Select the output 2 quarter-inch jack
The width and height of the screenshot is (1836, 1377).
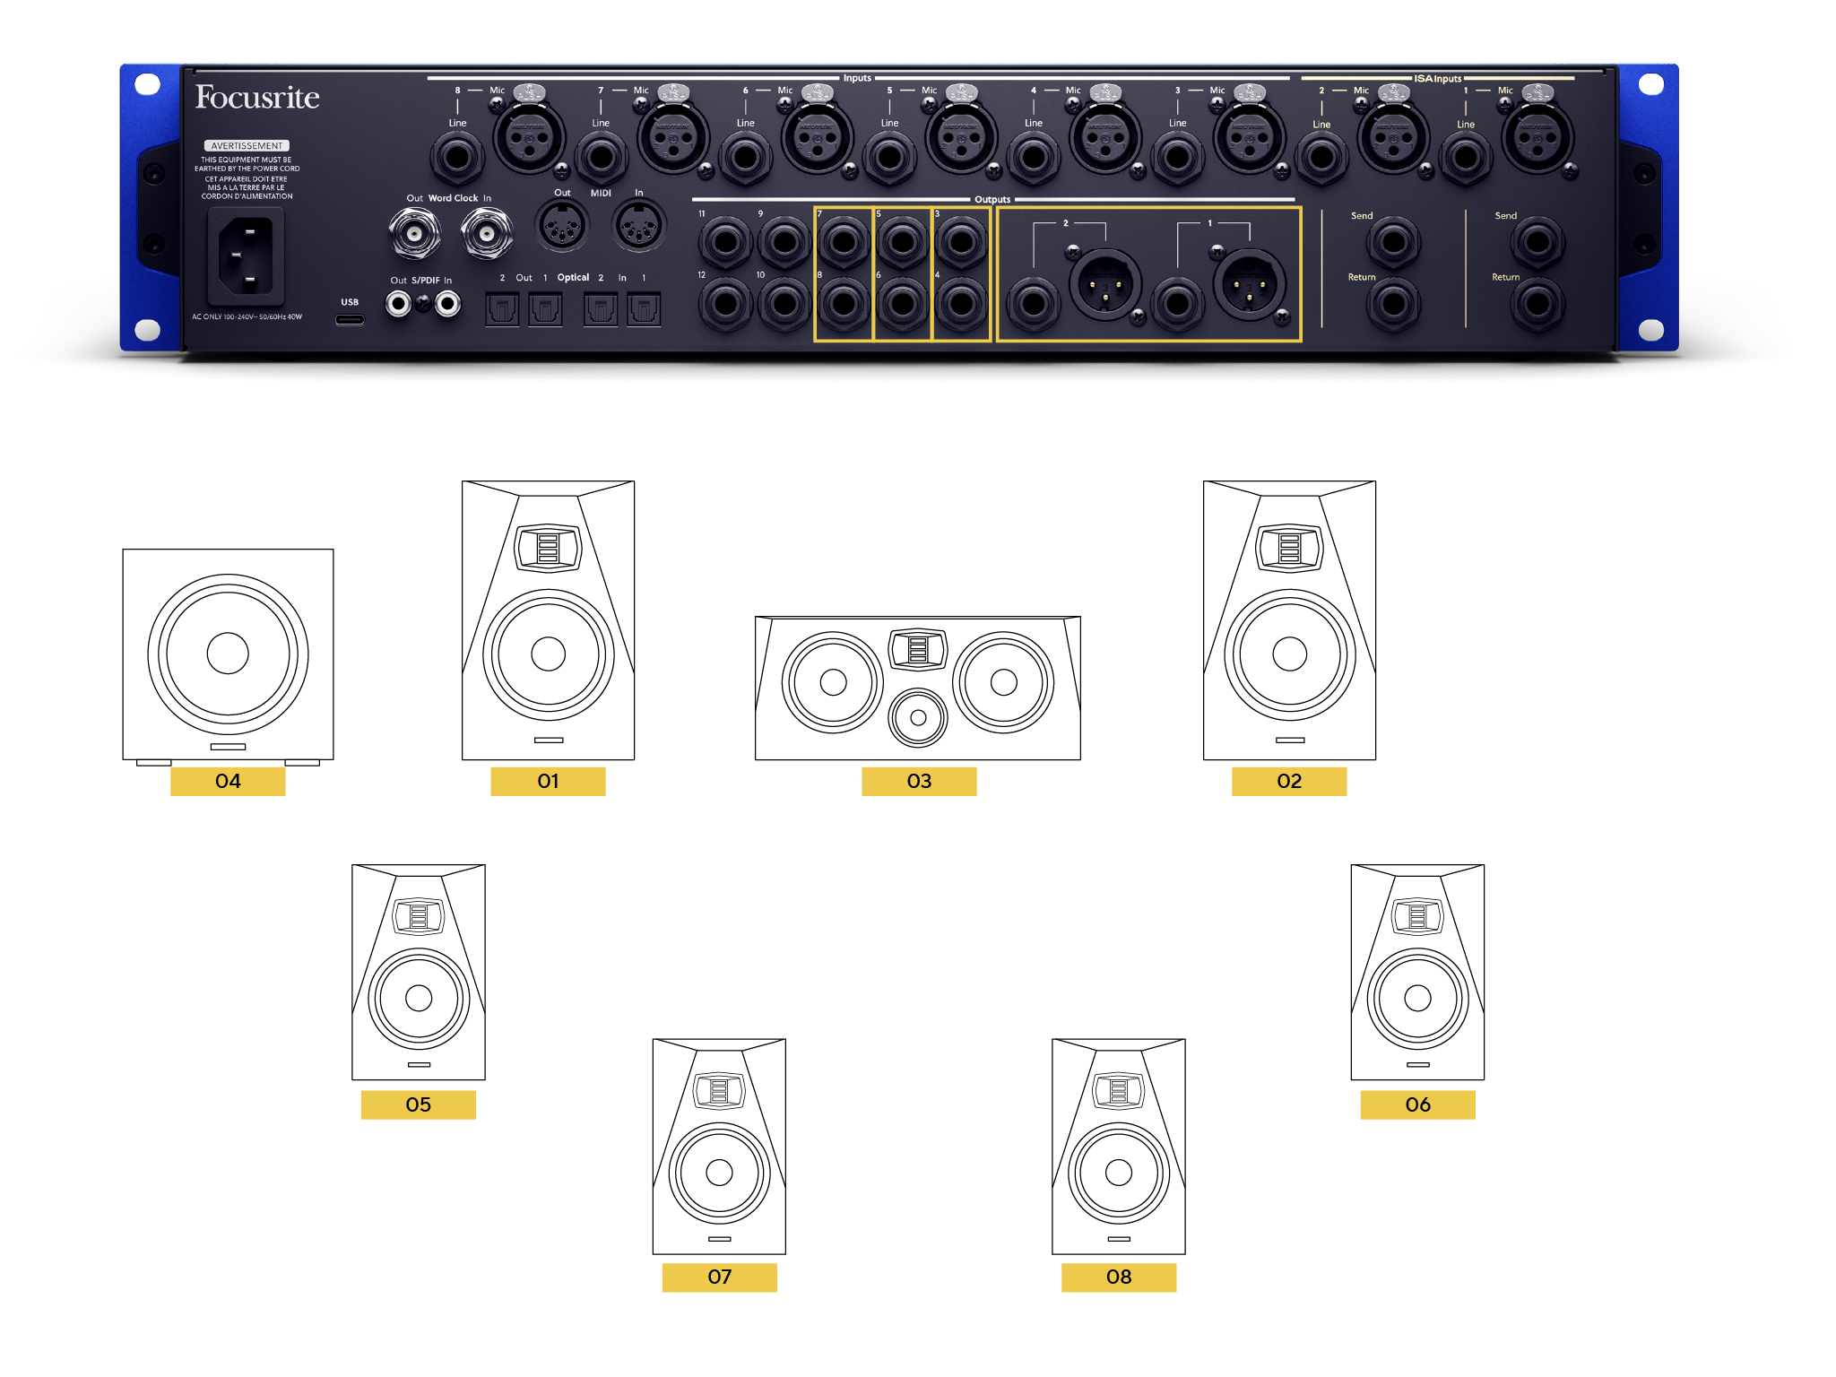(x=1034, y=304)
